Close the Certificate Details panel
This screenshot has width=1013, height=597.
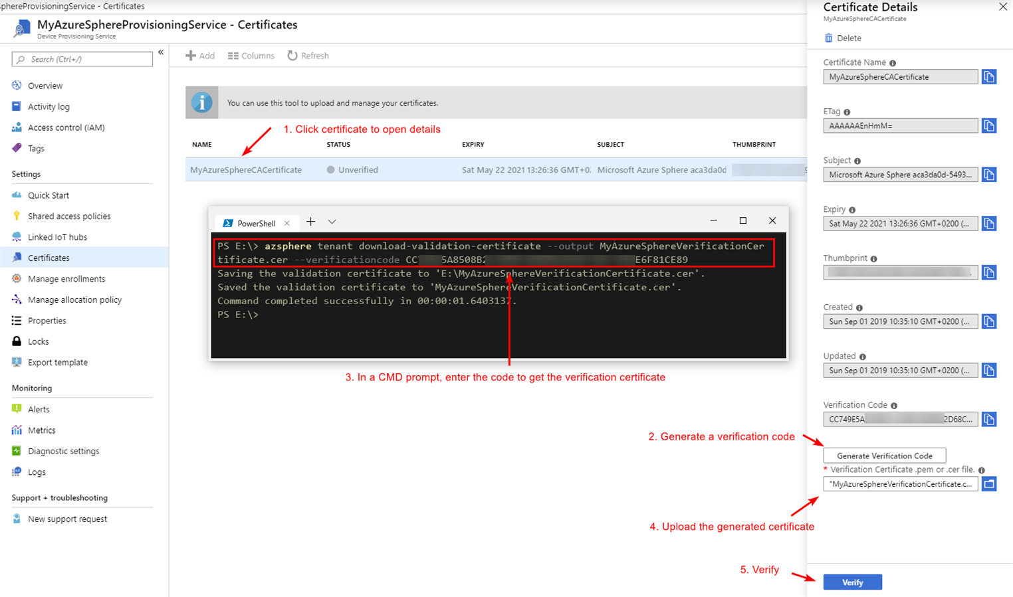click(1003, 7)
